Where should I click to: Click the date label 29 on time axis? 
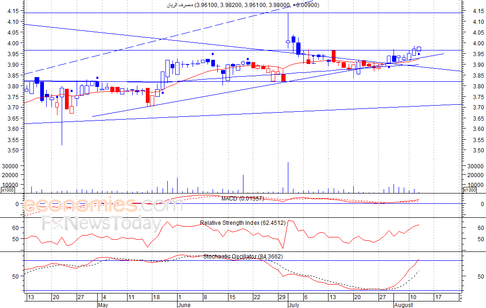click(x=282, y=297)
